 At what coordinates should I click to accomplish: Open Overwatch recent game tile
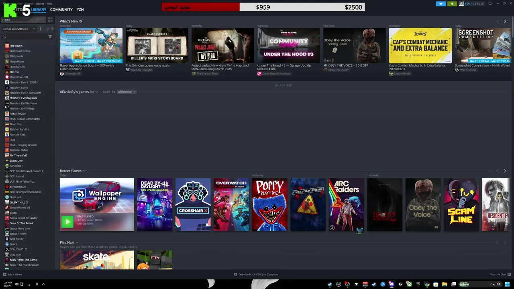point(231,205)
